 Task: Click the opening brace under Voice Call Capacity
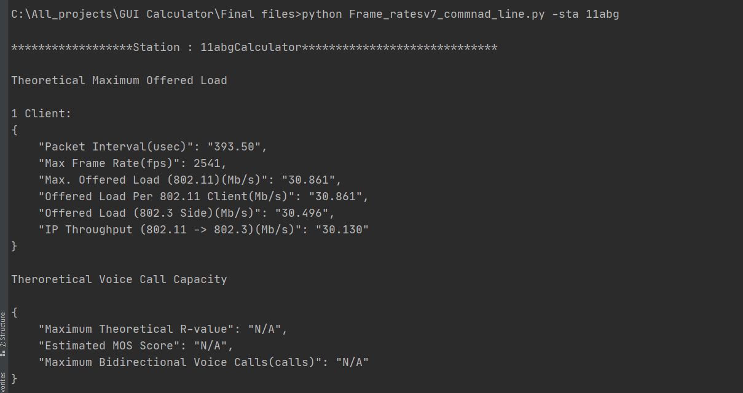pos(14,313)
